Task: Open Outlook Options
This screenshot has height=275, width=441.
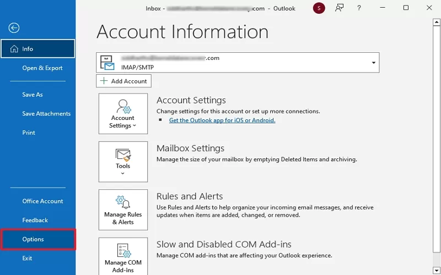Action: (37, 239)
